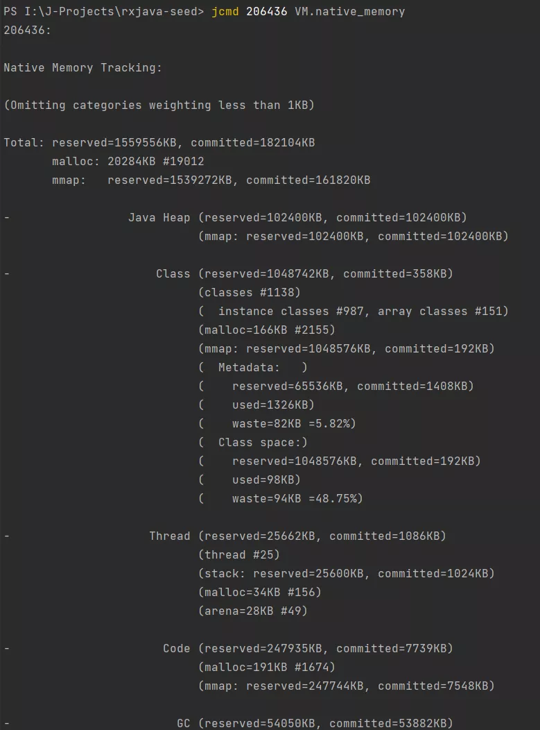Click the jcmd command word
This screenshot has width=540, height=730.
(x=225, y=12)
